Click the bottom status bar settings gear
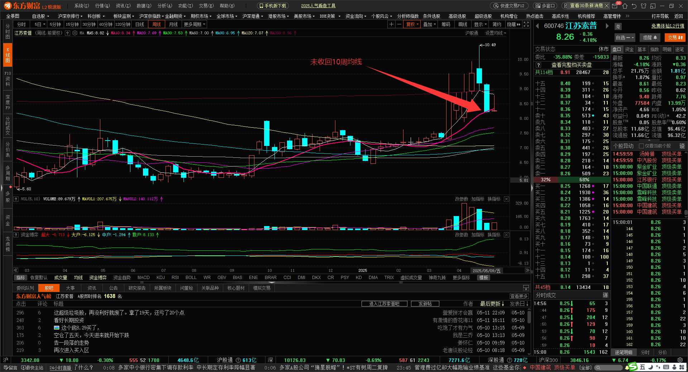The width and height of the screenshot is (688, 372). click(680, 360)
